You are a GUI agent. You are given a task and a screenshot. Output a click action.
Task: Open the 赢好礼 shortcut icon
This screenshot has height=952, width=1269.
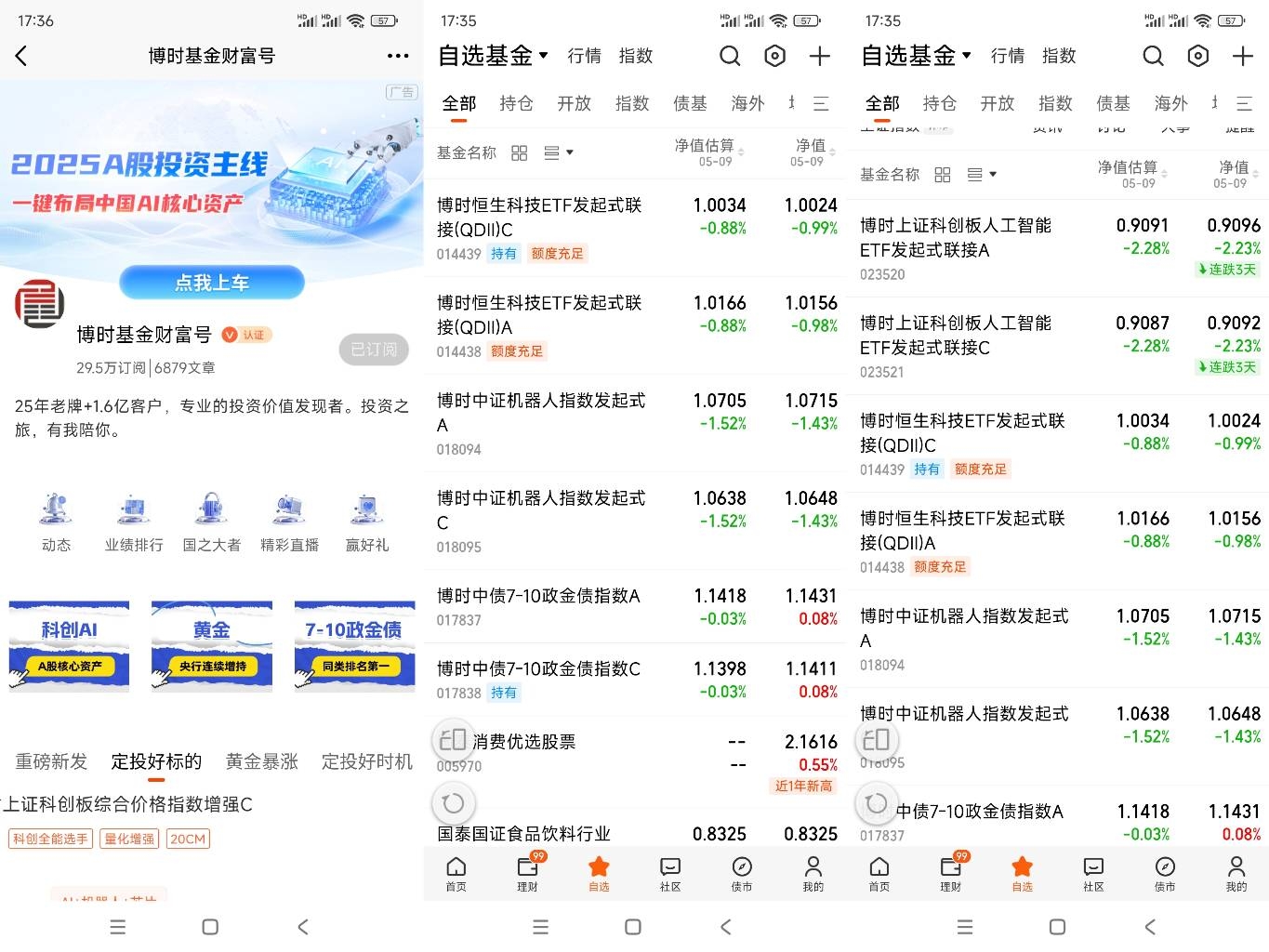367,523
